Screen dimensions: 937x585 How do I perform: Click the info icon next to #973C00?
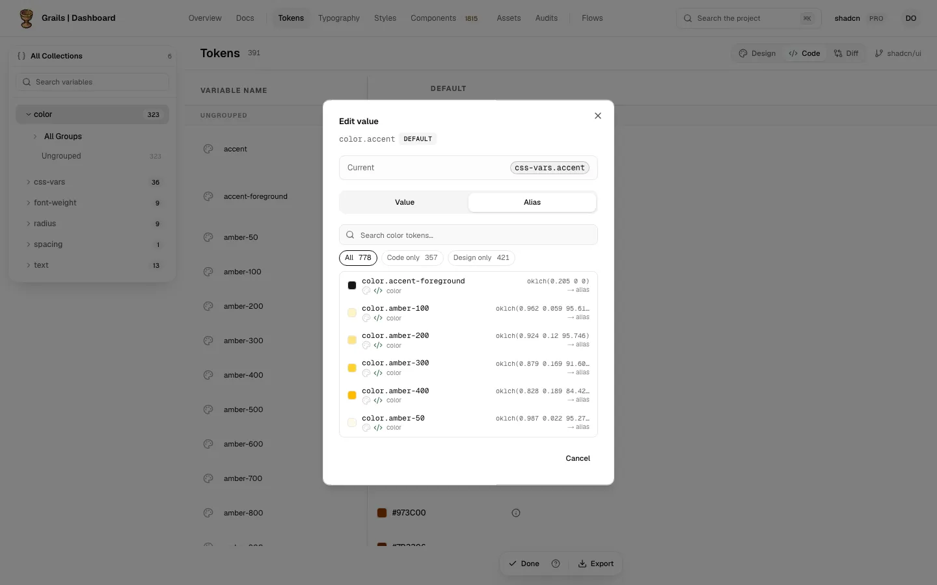(516, 513)
